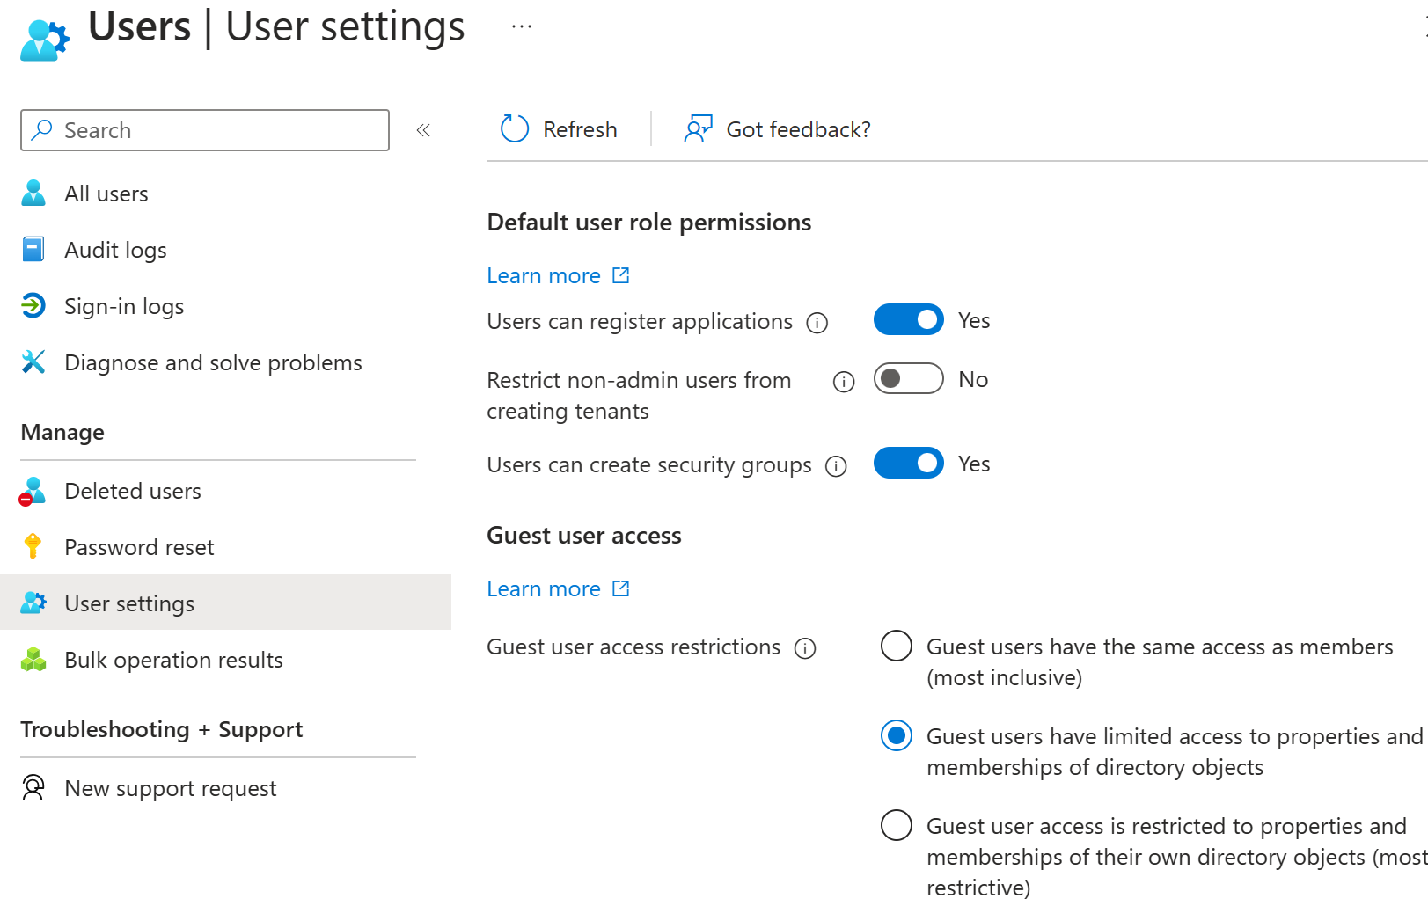Show info for Users can create security groups
The image size is (1428, 906).
click(836, 466)
